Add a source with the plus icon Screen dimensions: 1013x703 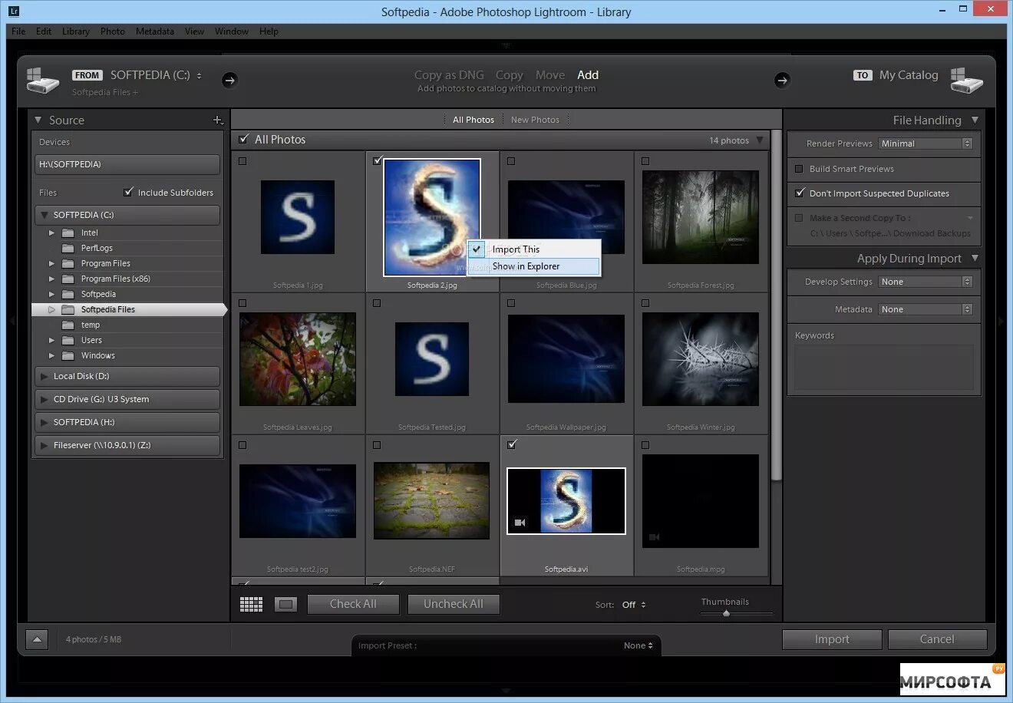[x=217, y=120]
